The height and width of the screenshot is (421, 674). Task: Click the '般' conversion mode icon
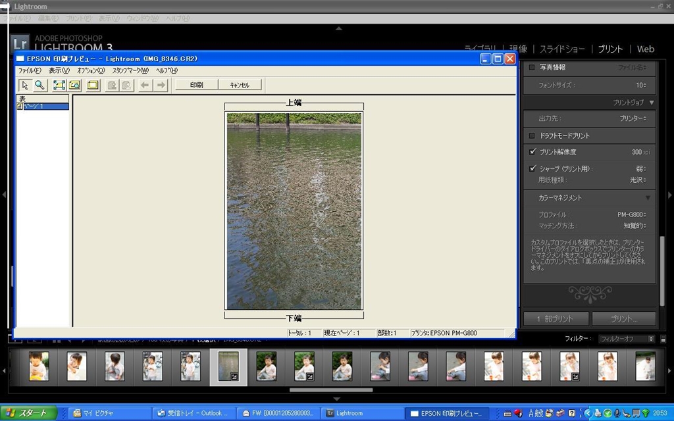(x=540, y=413)
